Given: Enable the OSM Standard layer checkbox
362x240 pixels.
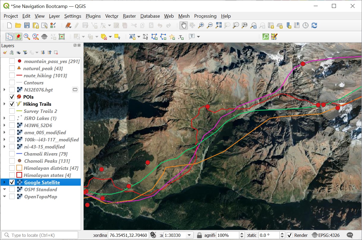Looking at the screenshot, I should [x=12, y=189].
